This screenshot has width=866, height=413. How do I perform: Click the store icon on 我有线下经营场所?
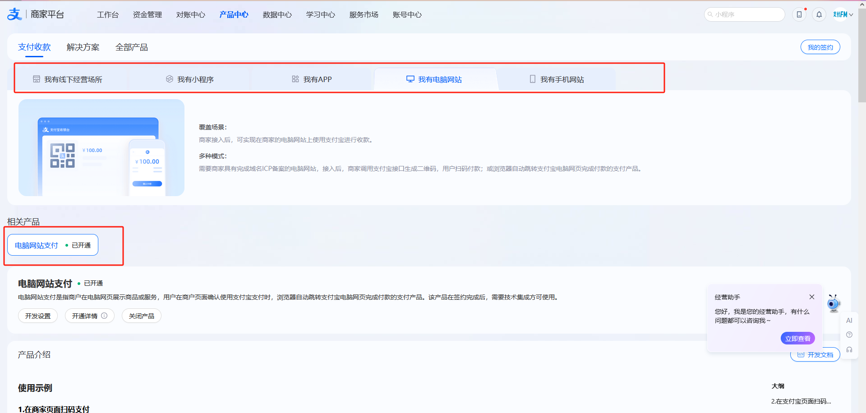37,79
